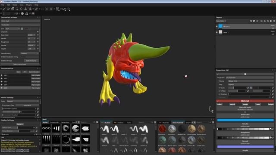This screenshot has height=155, width=276.
Task: Click the panorama environment map button
Action: [x=27, y=105]
